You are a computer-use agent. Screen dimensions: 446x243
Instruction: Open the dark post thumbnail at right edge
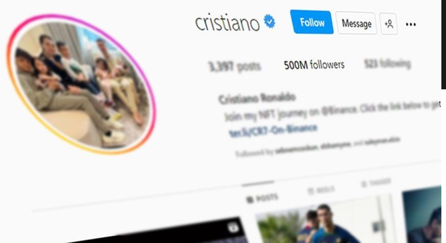tap(422, 215)
